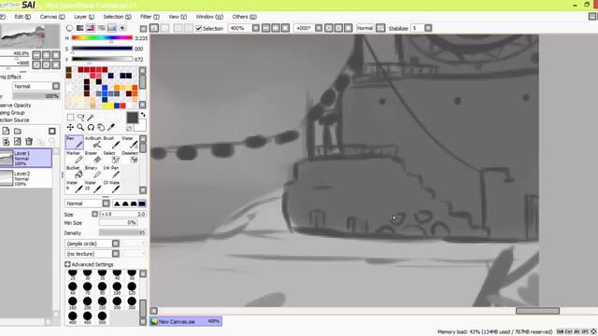Open the Window menu
The image size is (598, 336).
coord(209,17)
